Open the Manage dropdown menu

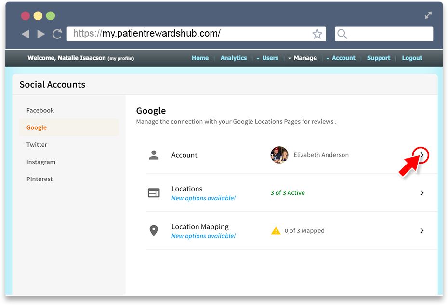[x=303, y=58]
